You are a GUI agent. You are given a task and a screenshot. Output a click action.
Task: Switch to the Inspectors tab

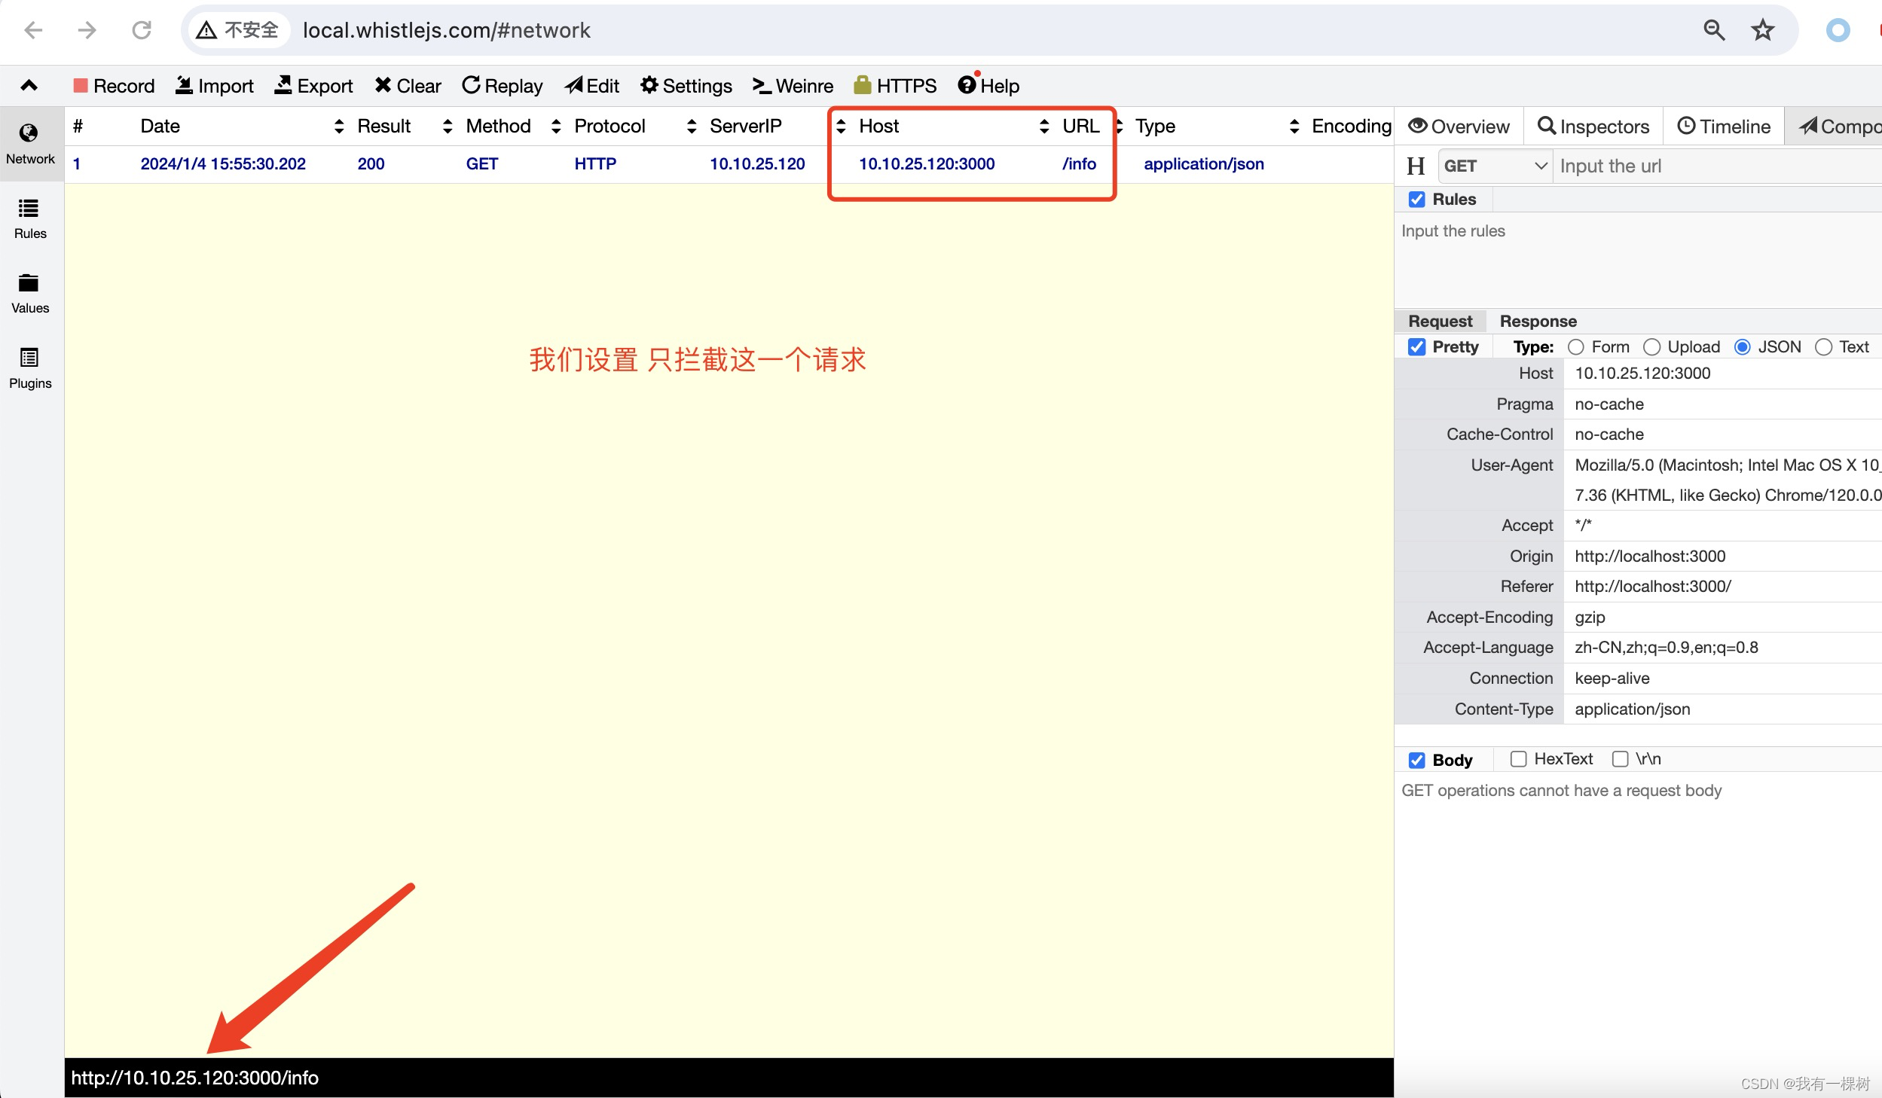pyautogui.click(x=1593, y=126)
